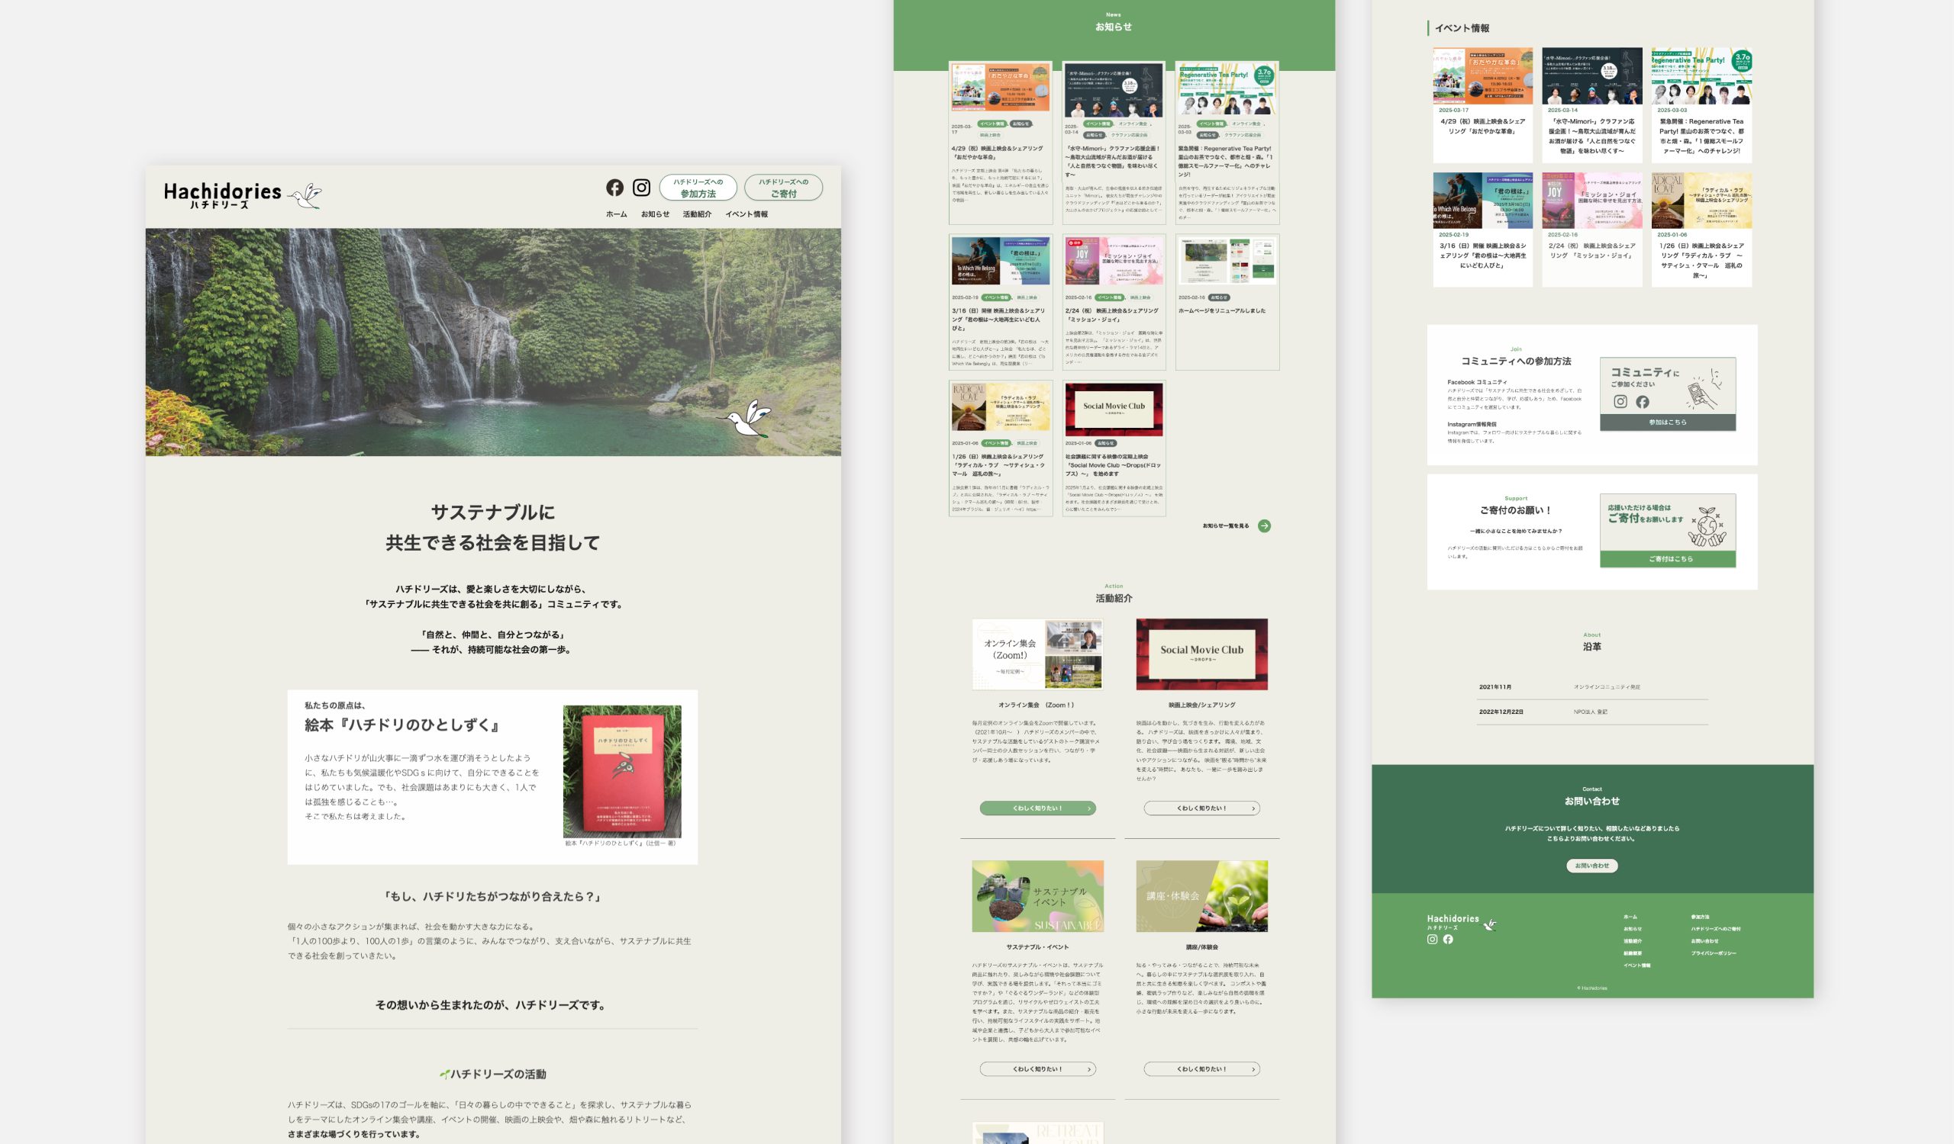Screen dimensions: 1954x1144
Task: Open the RADICAL LOVE news card image in お知らせ
Action: (x=1000, y=407)
